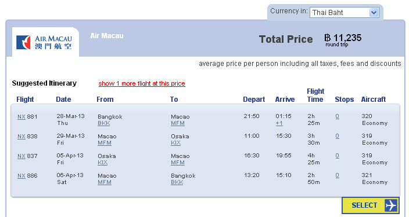The height and width of the screenshot is (217, 409).
Task: Click the Aircraft column header
Action: (373, 100)
